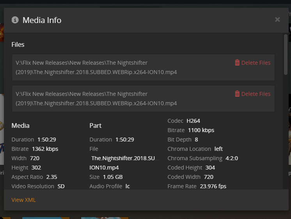291x219 pixels.
Task: Click the Part column heading
Action: (96, 125)
